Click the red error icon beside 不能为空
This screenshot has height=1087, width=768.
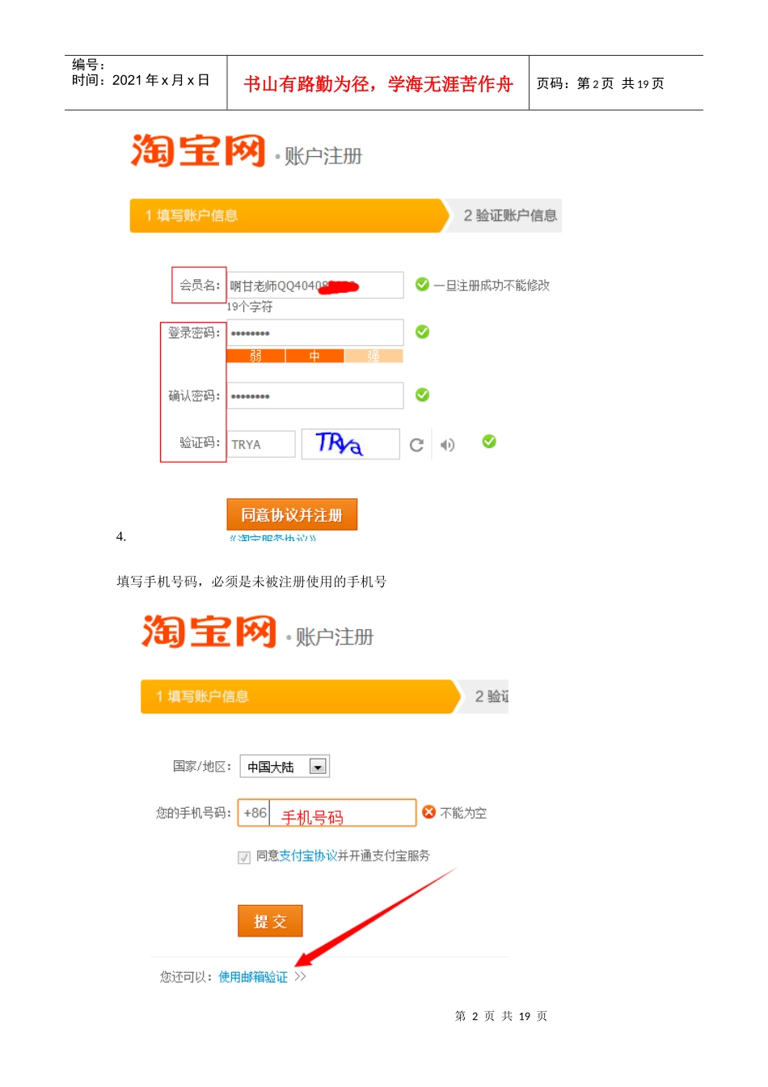(x=428, y=812)
